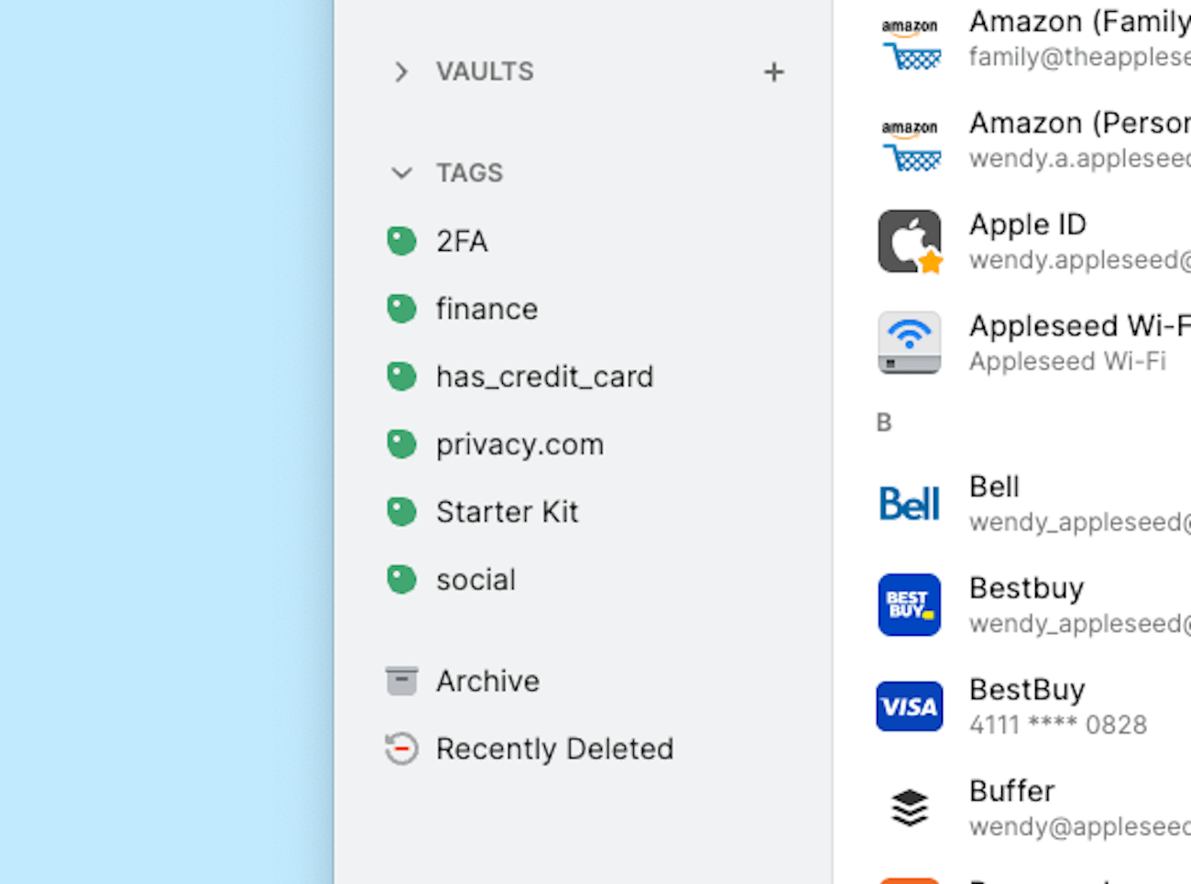Image resolution: width=1191 pixels, height=884 pixels.
Task: Collapse the TAGS section
Action: 401,172
